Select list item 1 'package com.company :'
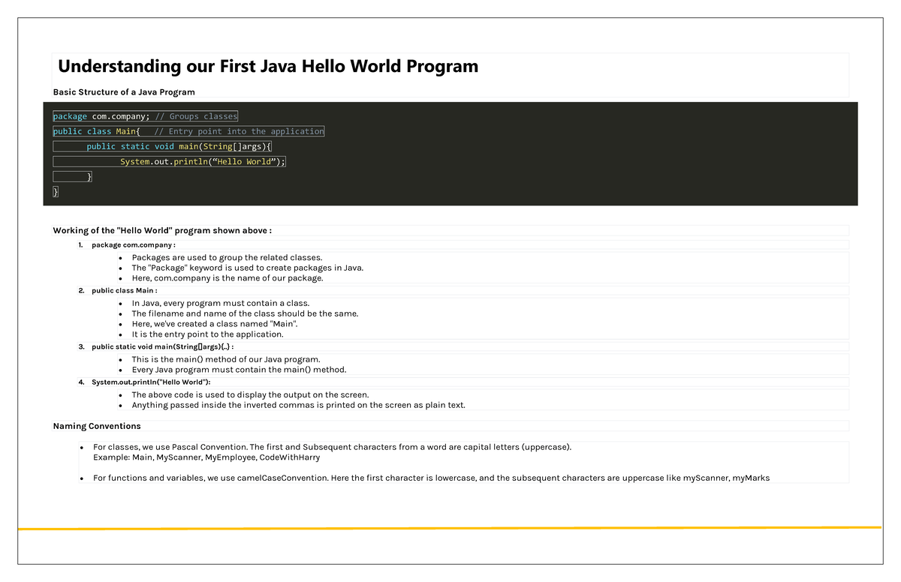The image size is (901, 582). 133,244
